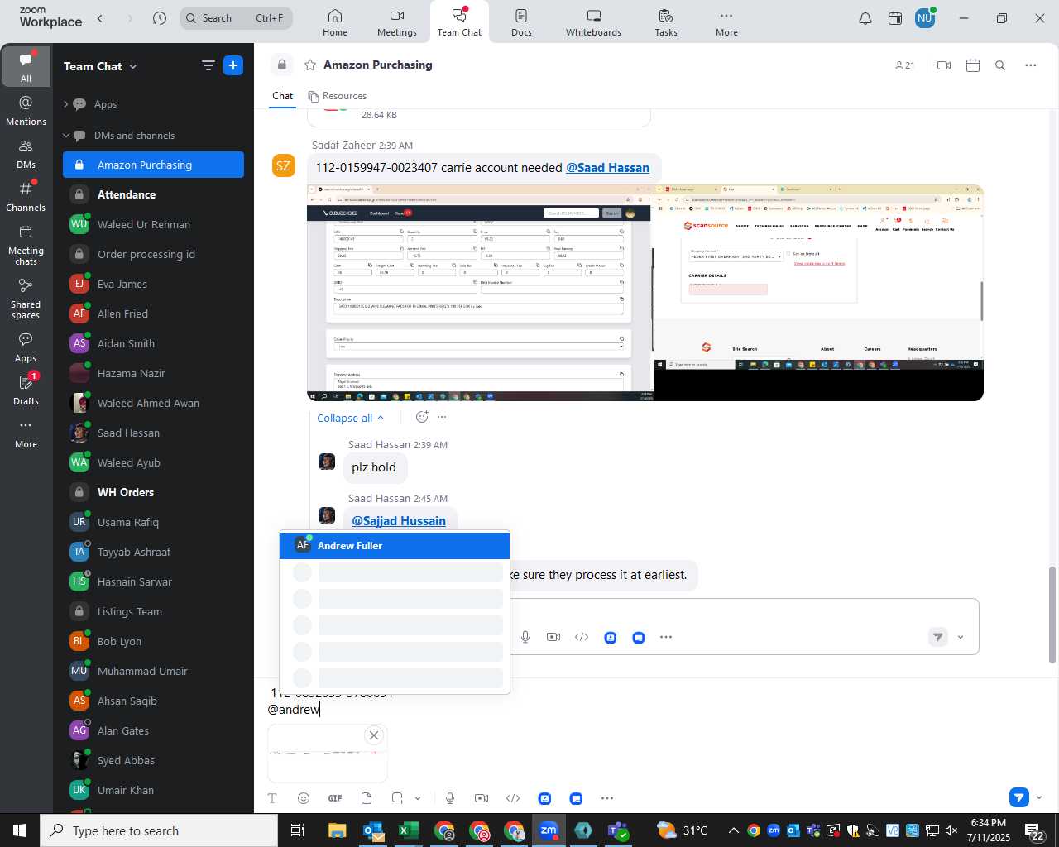Collapse all thread replies
1059x847 pixels.
350,418
